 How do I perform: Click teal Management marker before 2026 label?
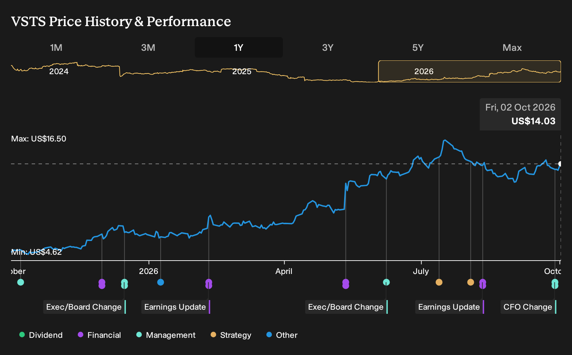(x=124, y=284)
